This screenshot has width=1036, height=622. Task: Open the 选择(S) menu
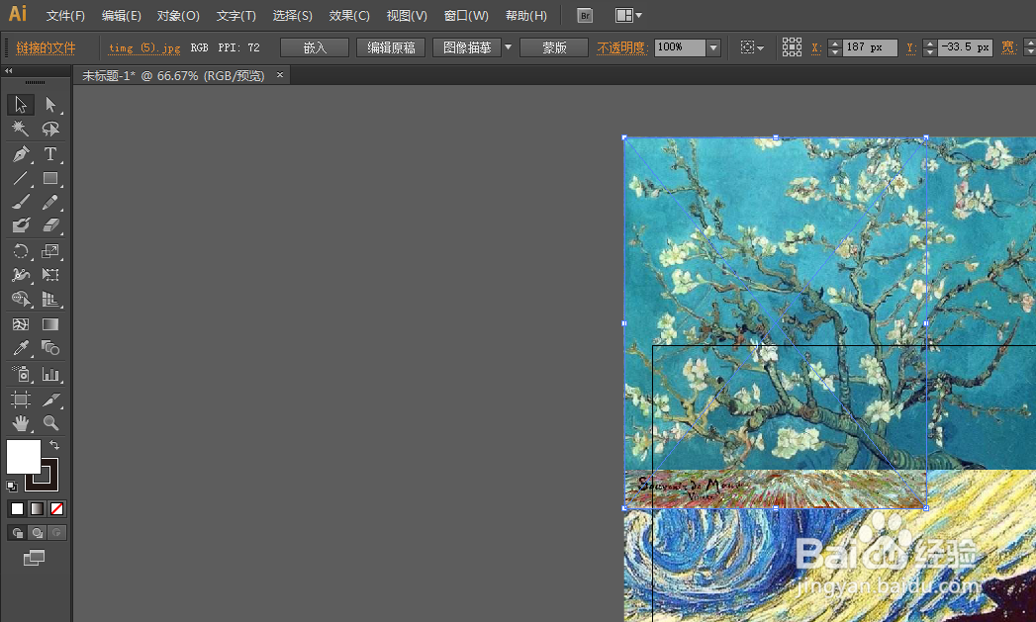tap(293, 16)
